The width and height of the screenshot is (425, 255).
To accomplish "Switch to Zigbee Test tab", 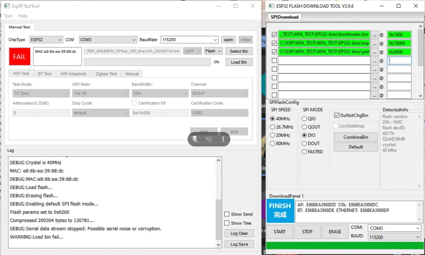I will point(106,74).
